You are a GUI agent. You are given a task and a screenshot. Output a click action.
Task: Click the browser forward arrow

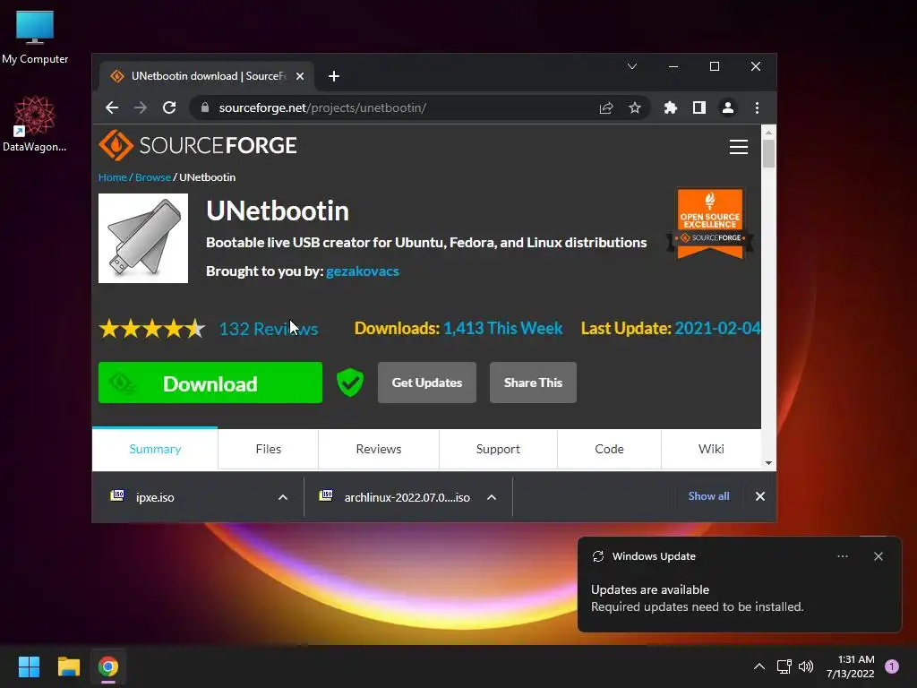[141, 107]
